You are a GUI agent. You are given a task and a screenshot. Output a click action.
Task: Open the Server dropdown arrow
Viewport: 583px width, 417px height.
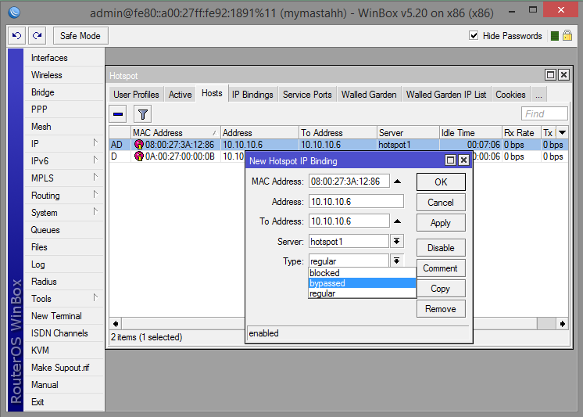[397, 241]
